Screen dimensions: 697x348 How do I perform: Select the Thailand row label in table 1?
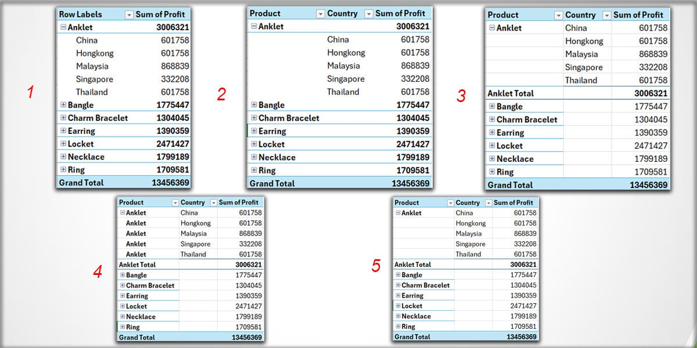(x=92, y=92)
